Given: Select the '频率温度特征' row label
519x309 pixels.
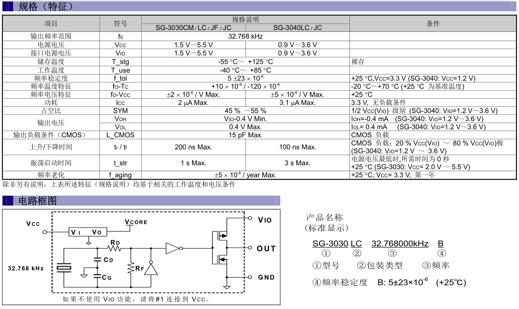Looking at the screenshot, I should [x=51, y=86].
